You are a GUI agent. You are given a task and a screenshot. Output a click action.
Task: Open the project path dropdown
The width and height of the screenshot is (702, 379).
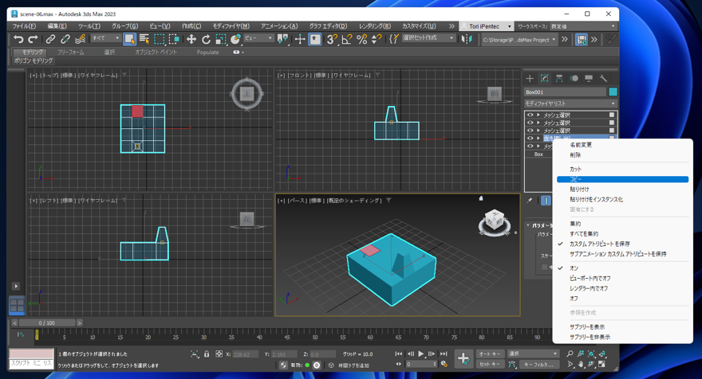519,40
